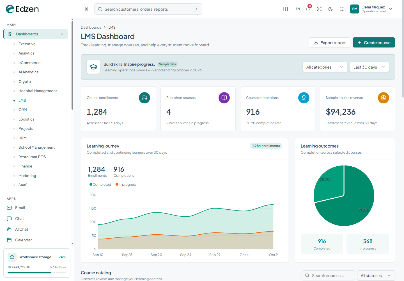
Task: Click Dashboards breadcrumb link
Action: pos(91,27)
